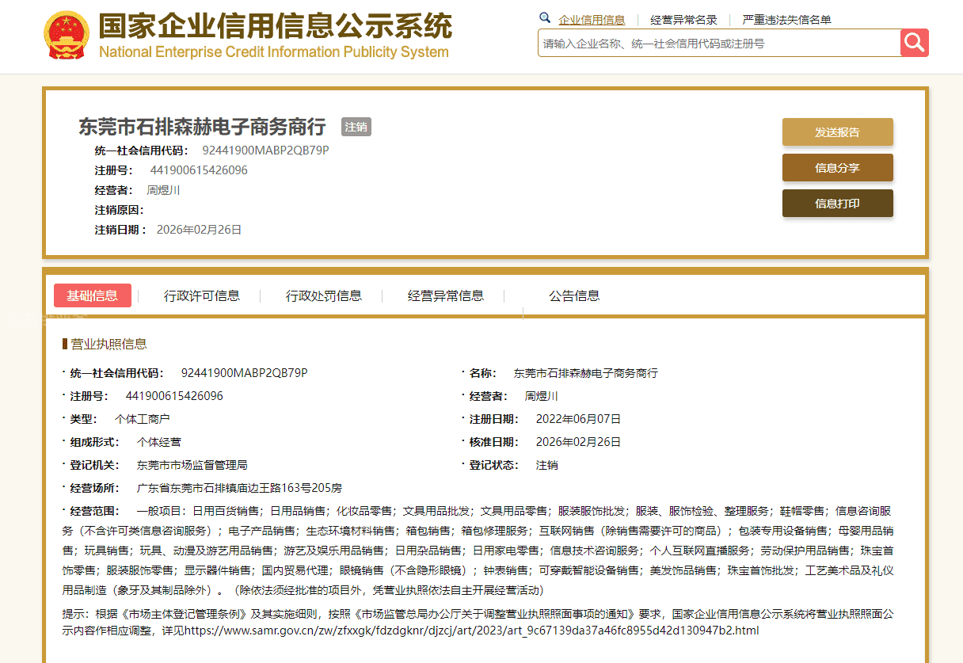Open the 公告信息 tab
963x663 pixels.
(574, 295)
